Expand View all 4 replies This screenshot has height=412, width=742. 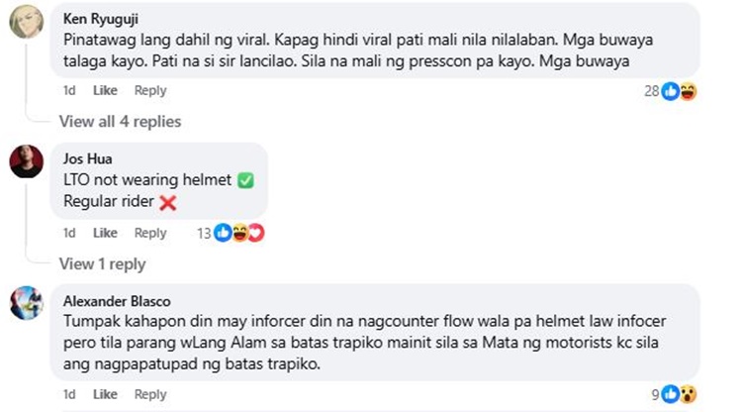[x=120, y=122]
